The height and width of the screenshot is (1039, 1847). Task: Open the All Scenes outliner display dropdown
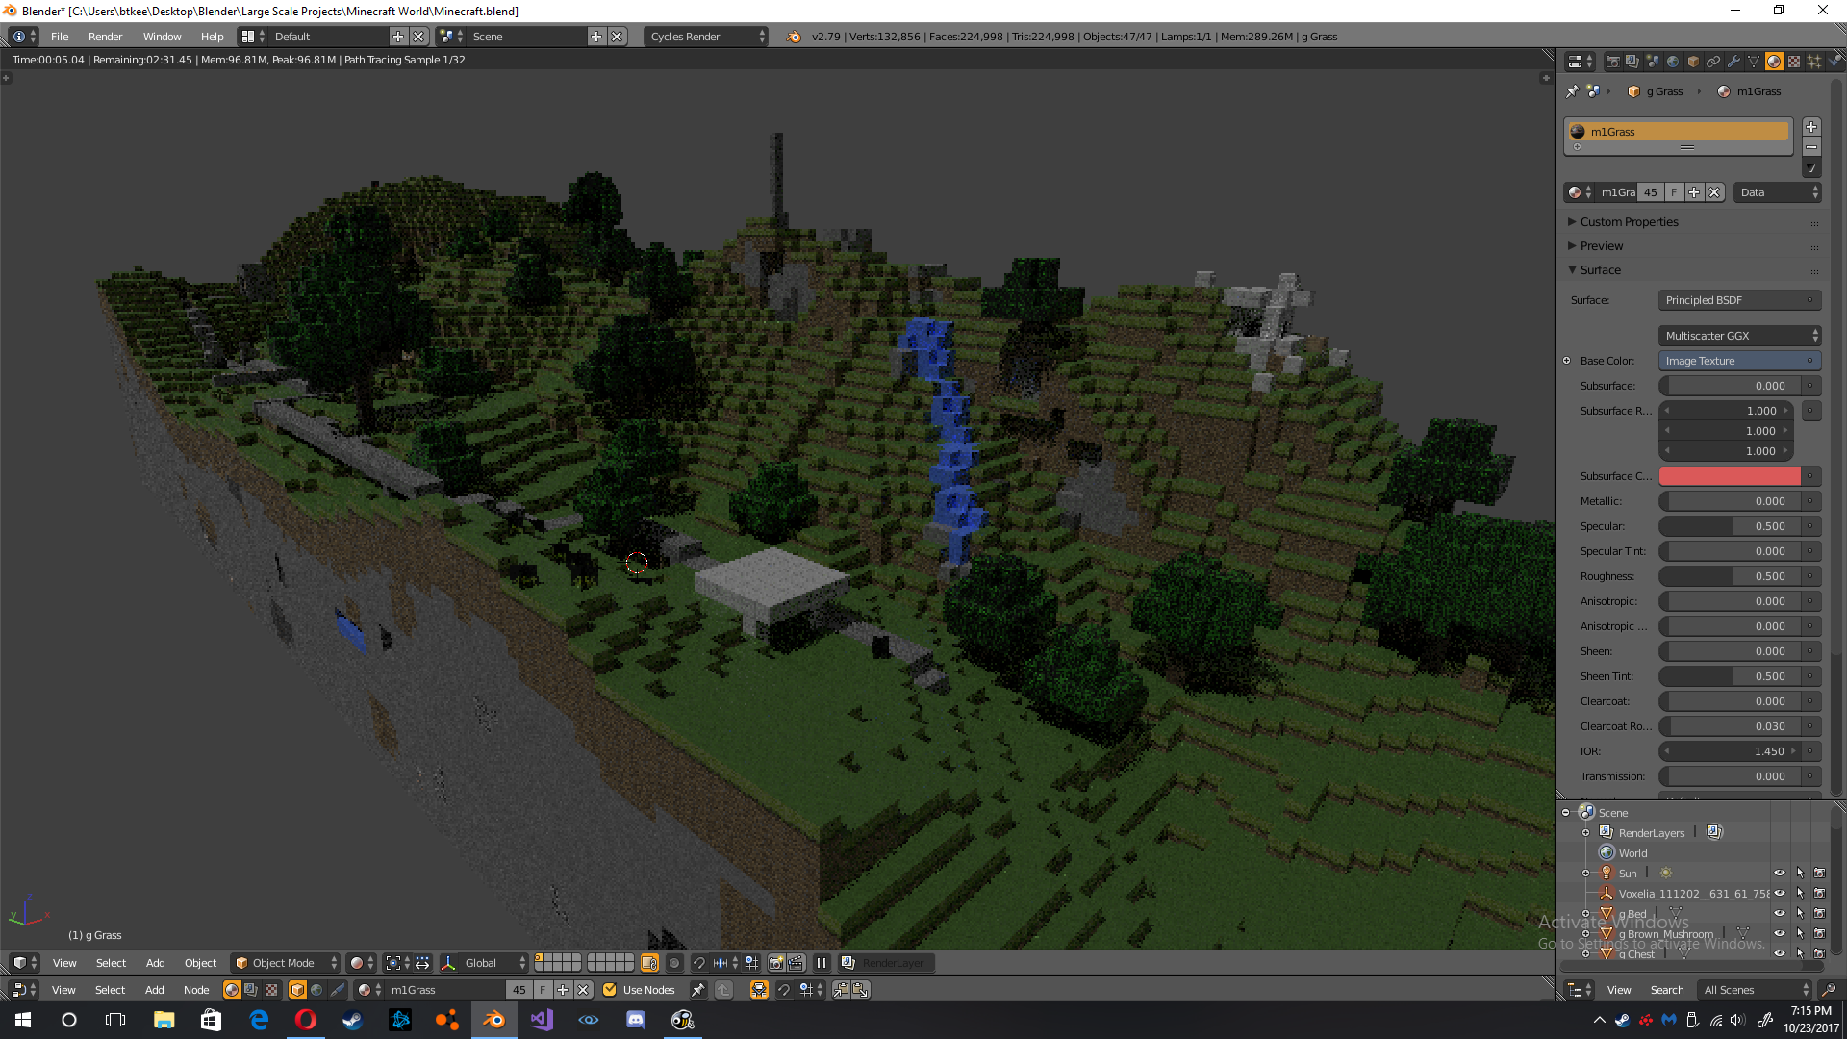tap(1756, 990)
